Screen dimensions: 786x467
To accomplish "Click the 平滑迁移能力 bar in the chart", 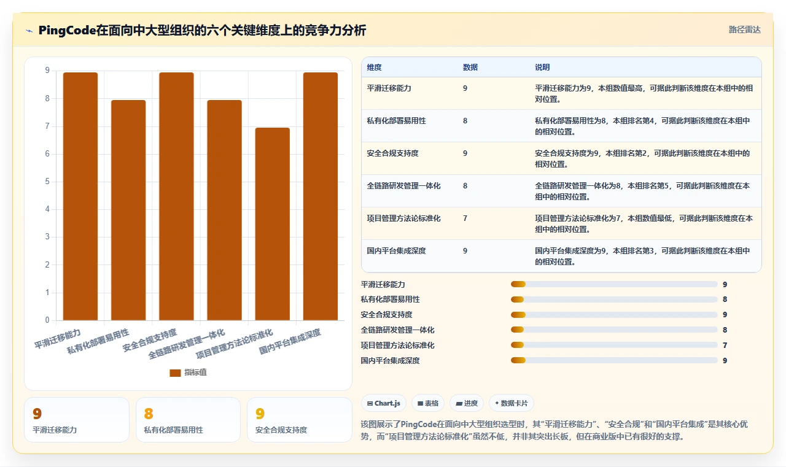I will pos(80,196).
